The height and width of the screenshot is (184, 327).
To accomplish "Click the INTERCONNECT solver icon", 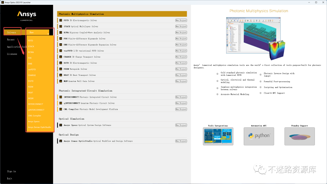I will click(x=61, y=97).
